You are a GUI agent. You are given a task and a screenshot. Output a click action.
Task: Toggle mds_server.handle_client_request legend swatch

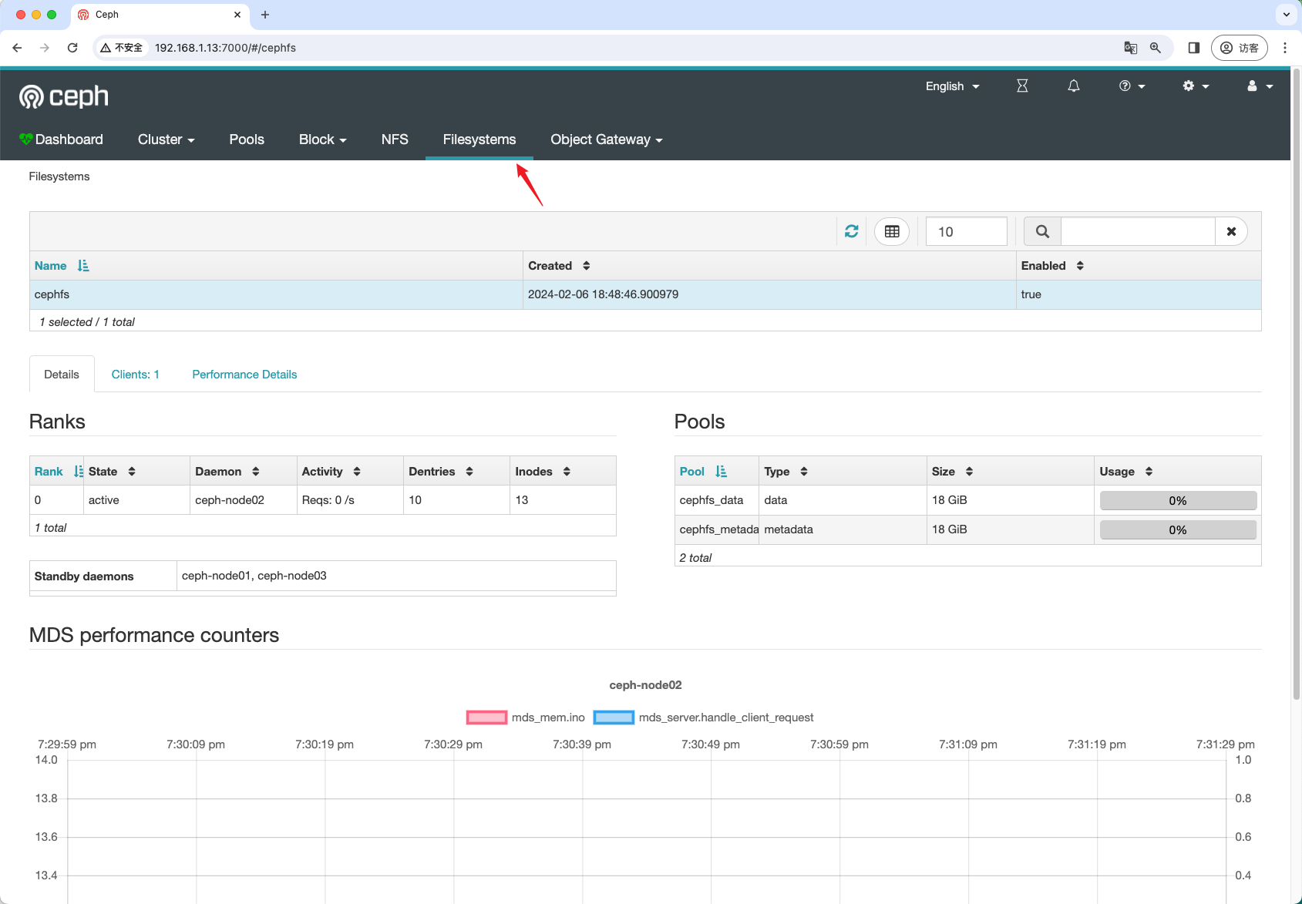[614, 717]
